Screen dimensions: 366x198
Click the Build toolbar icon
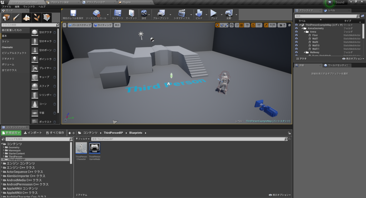point(199,13)
